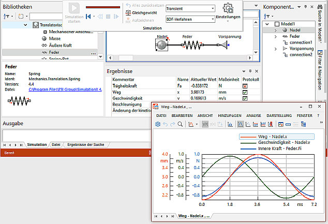
Task: Click the zoom magnifier in plot toolbar
Action: [x=180, y=124]
